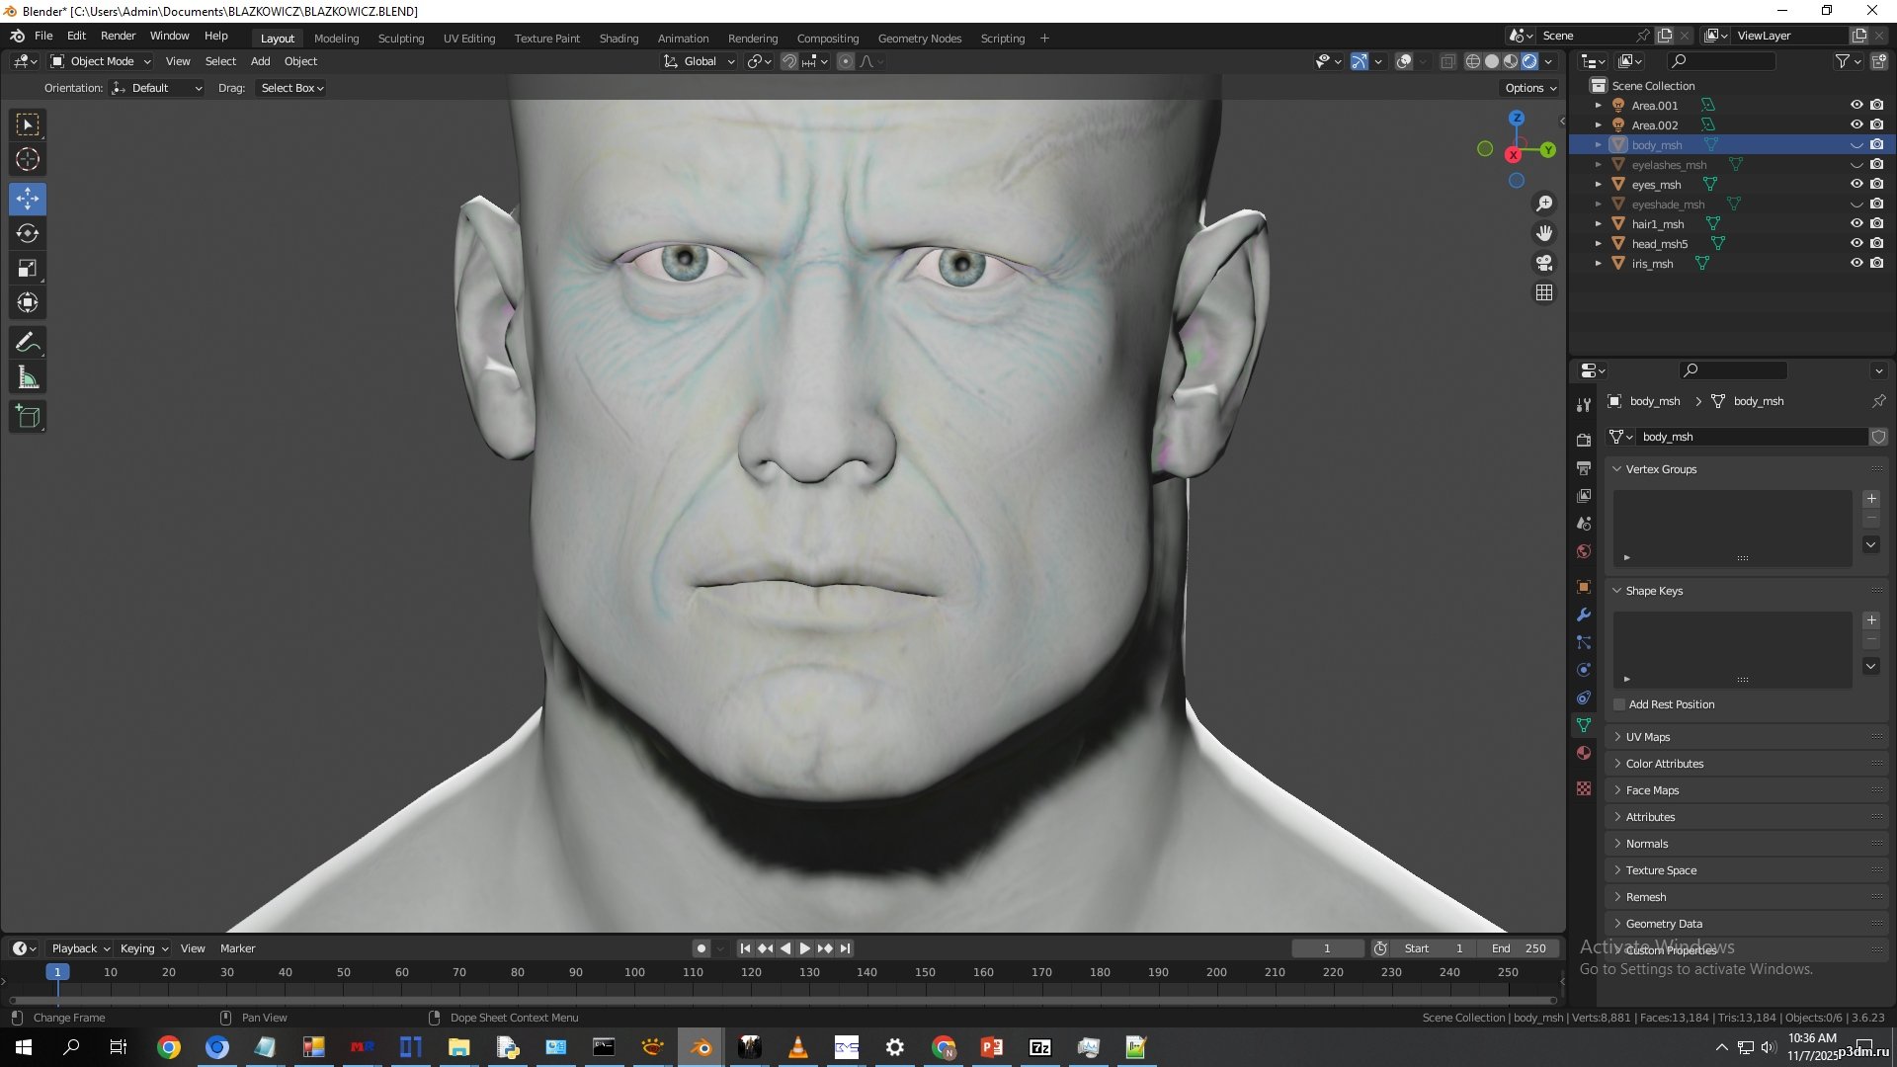Activate the Annotate pencil tool
Viewport: 1897px width, 1067px height.
[x=28, y=343]
